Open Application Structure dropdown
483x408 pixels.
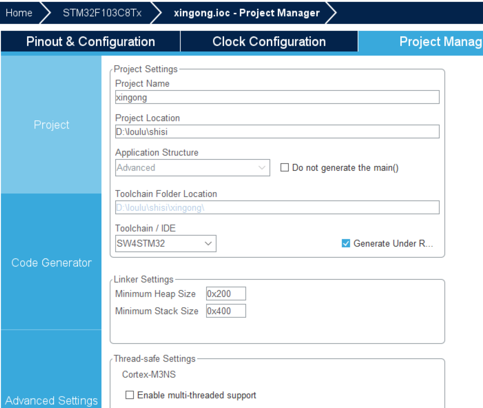192,168
